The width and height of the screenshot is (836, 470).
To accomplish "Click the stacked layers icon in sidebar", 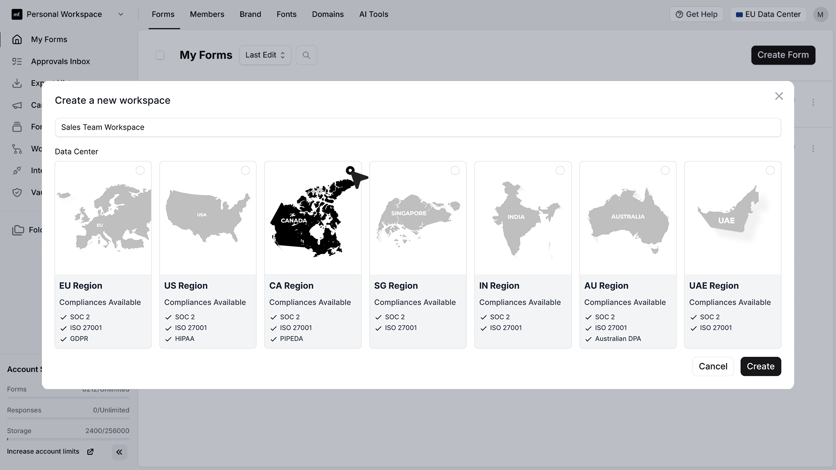I will tap(17, 127).
